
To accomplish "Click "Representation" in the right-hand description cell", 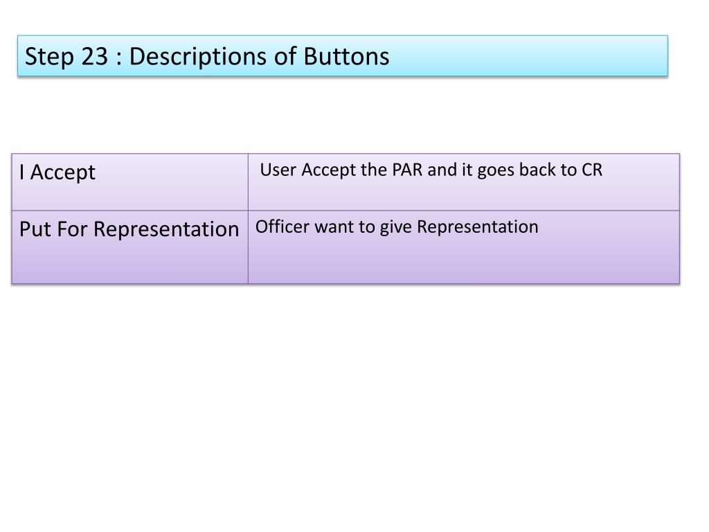I will tap(478, 227).
